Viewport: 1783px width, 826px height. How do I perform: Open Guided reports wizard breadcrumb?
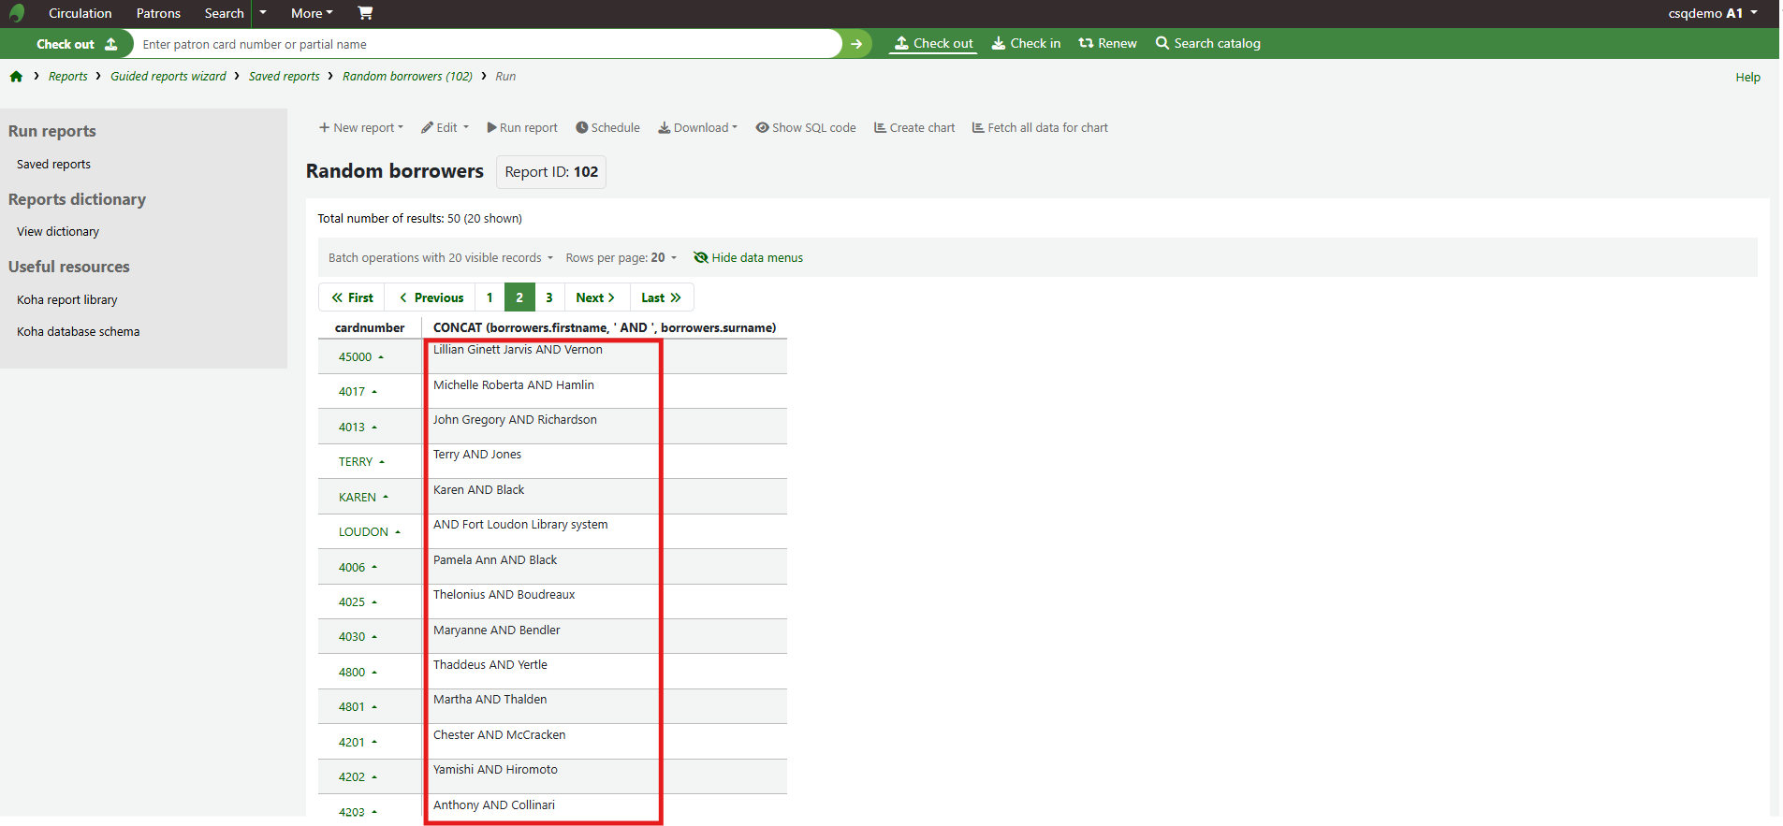coord(168,77)
